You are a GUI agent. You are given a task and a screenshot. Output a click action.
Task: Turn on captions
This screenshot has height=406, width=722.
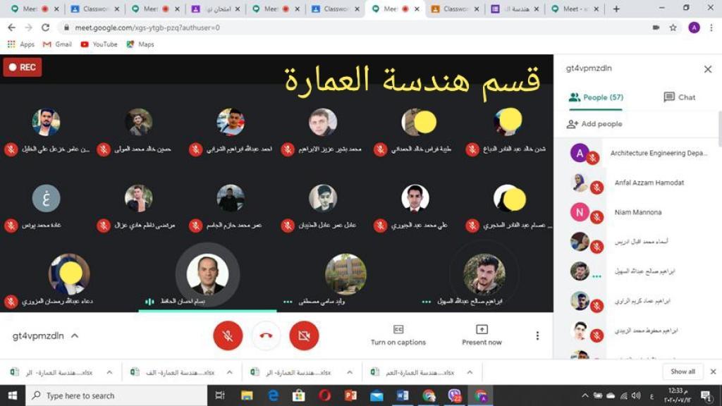398,336
